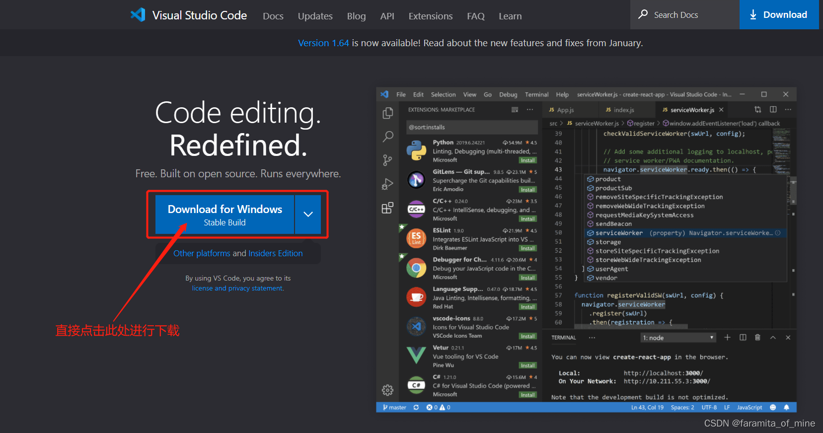This screenshot has height=433, width=823.
Task: Expand the download options chevron
Action: pyautogui.click(x=308, y=215)
